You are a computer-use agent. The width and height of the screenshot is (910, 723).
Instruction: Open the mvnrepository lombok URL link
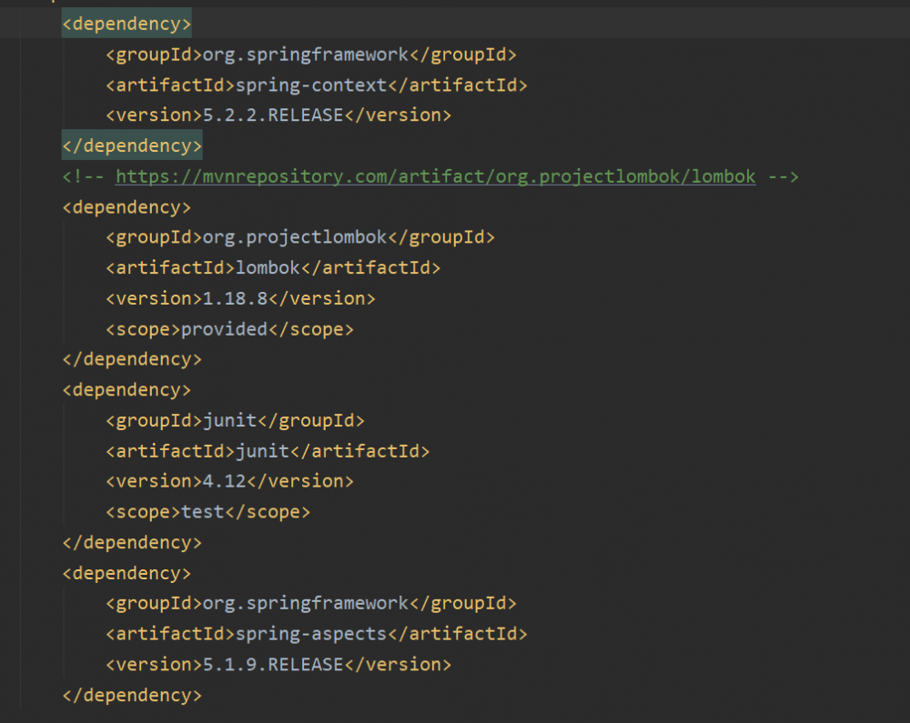435,176
